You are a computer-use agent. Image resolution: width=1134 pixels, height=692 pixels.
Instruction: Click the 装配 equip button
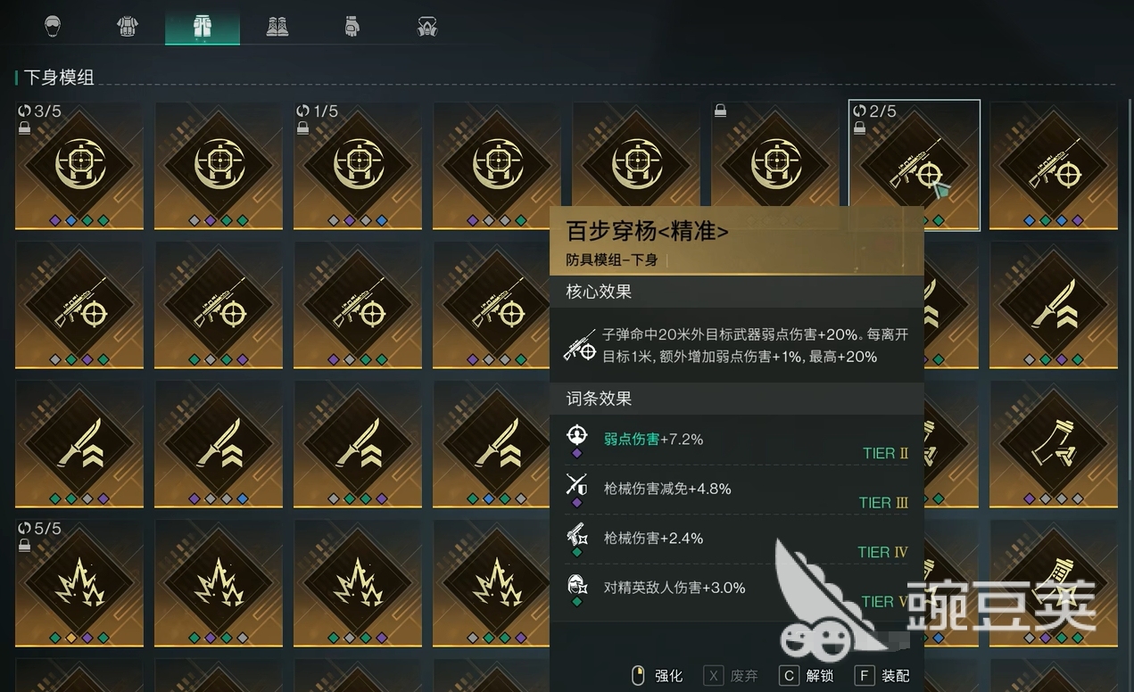pos(882,676)
